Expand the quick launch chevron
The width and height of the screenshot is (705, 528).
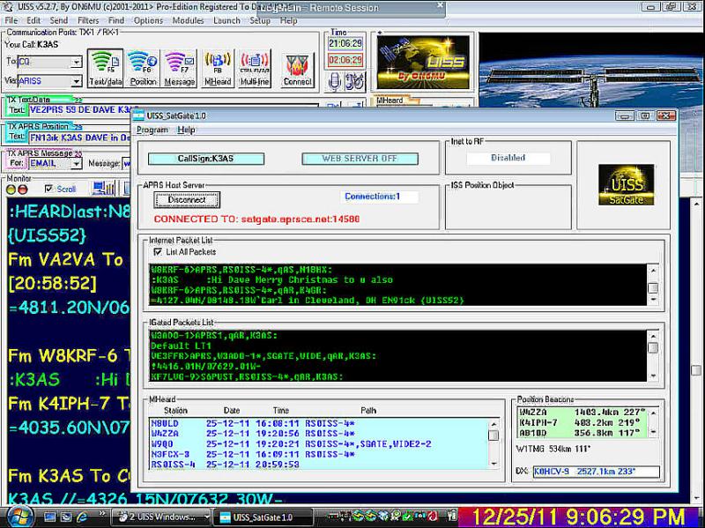pos(102,513)
